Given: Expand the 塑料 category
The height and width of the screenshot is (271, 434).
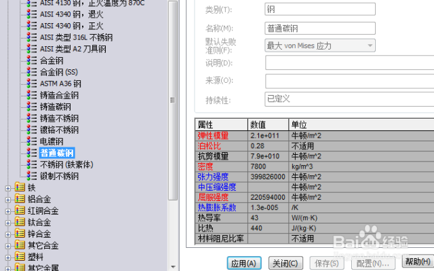Looking at the screenshot, I should pos(8,257).
